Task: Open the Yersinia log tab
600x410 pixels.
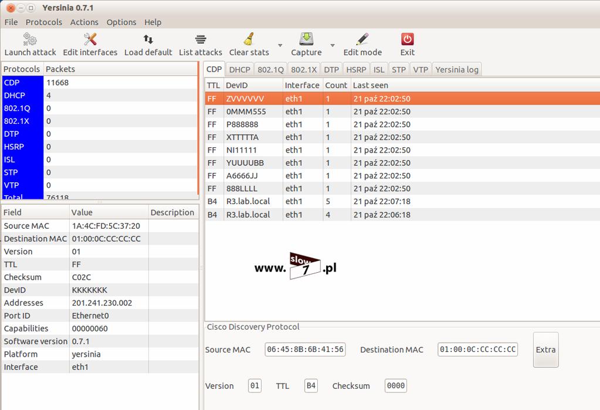Action: click(457, 70)
